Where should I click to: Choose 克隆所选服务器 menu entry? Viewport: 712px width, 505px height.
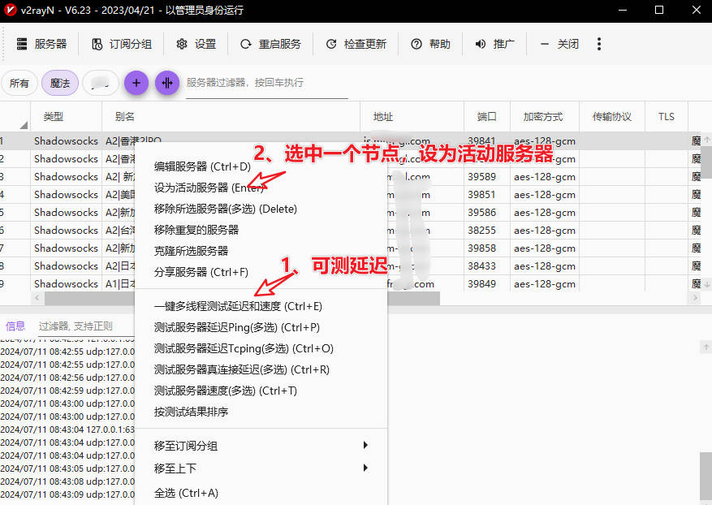(261, 251)
